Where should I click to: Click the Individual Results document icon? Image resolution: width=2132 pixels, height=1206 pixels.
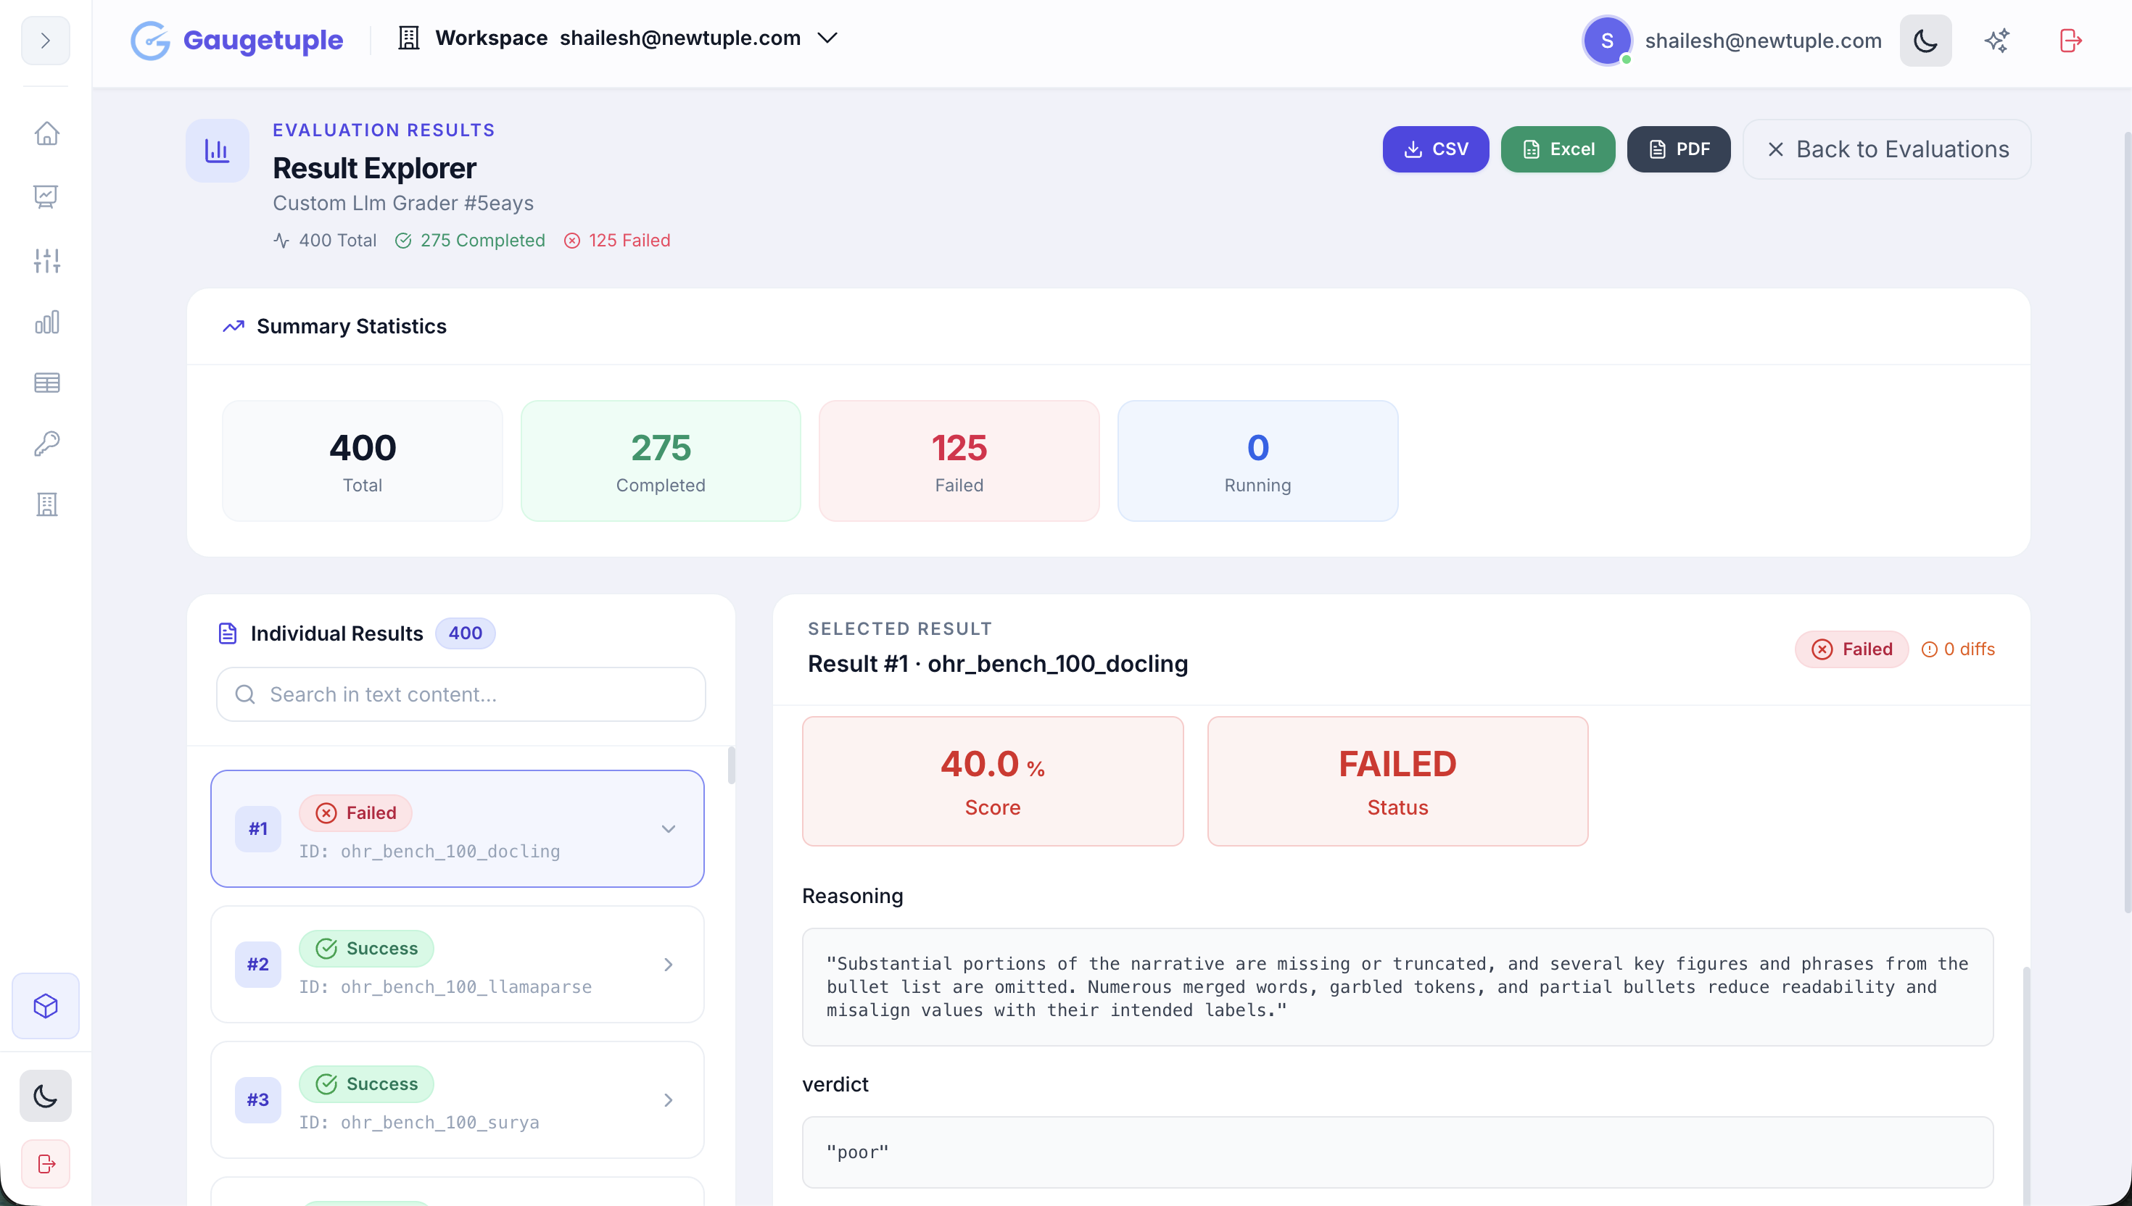[x=228, y=633]
